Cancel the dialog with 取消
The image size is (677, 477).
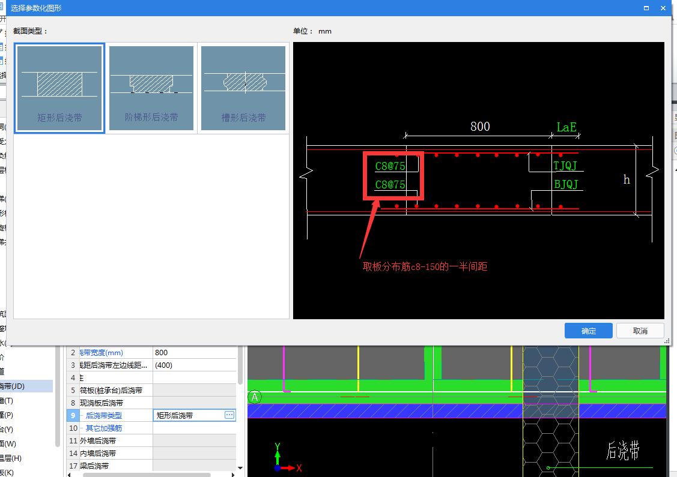[640, 331]
